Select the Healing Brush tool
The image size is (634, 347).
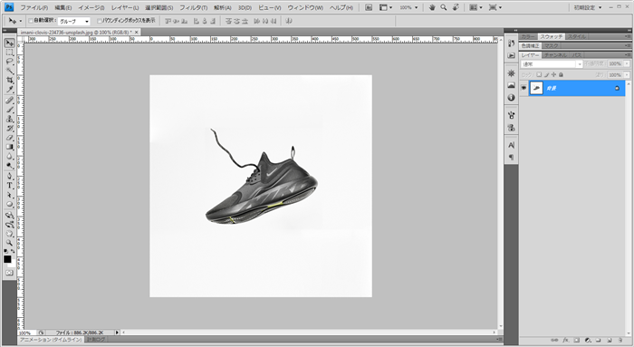coord(10,101)
